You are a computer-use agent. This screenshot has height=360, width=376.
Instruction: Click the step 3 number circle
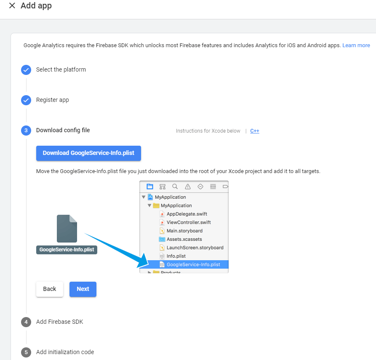(x=26, y=131)
